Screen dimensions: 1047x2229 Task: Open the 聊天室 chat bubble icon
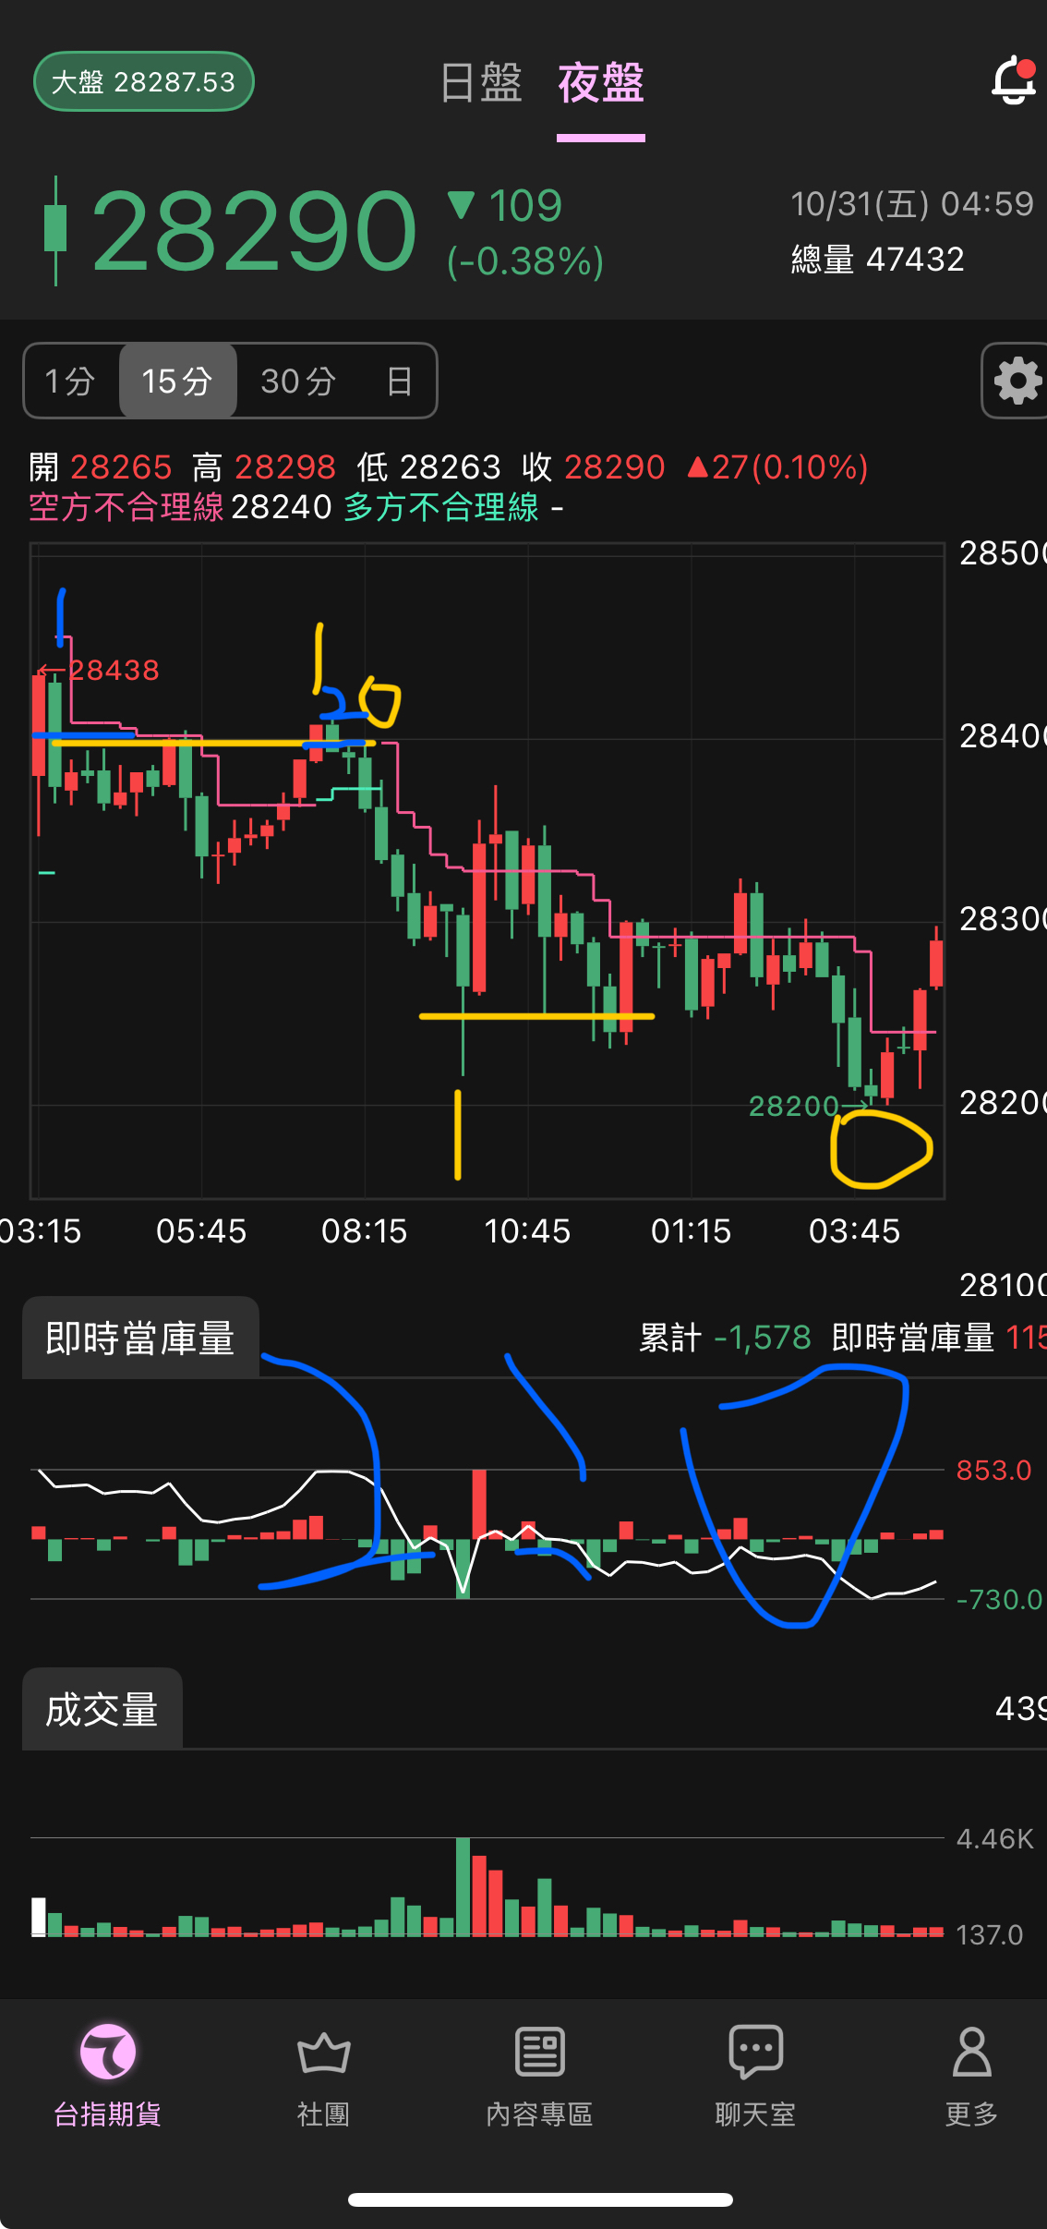point(755,2053)
